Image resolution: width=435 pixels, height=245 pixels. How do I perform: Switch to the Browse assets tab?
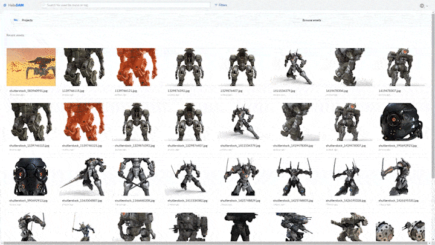pyautogui.click(x=312, y=20)
